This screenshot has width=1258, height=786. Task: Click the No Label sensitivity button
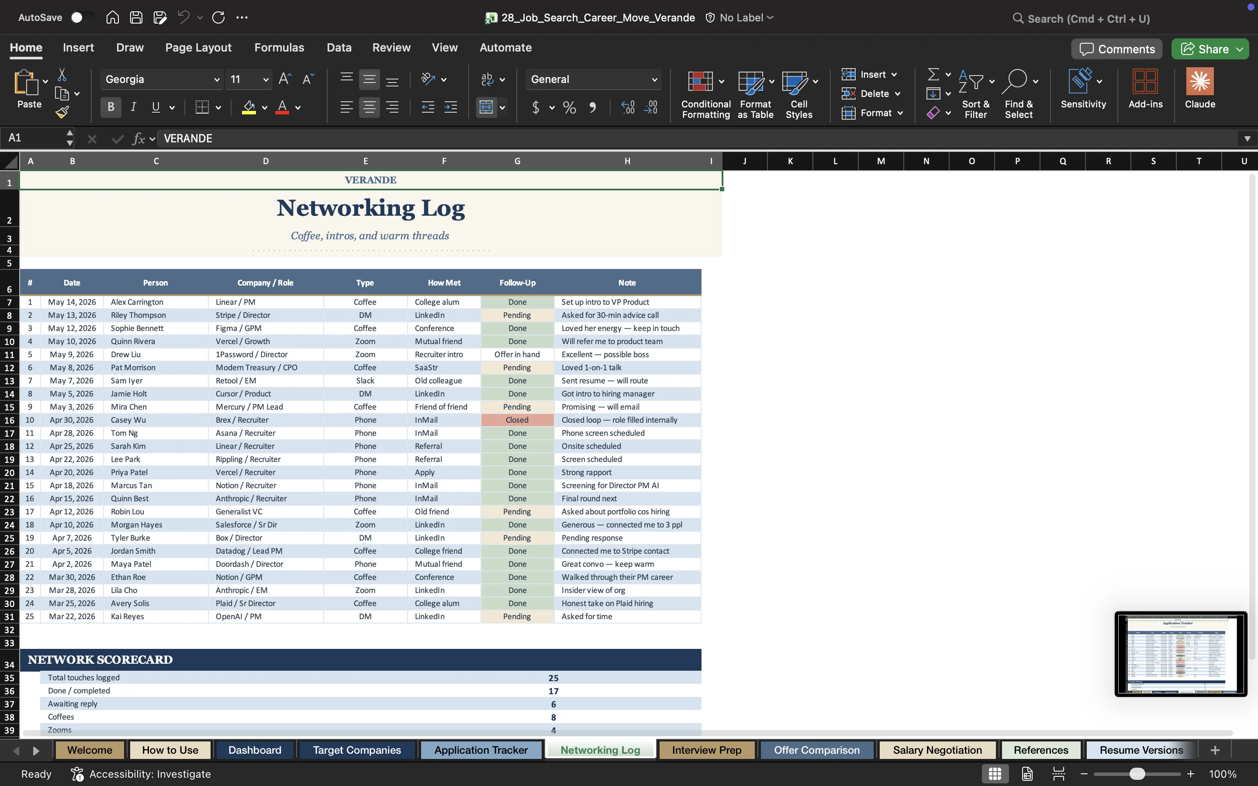coord(740,17)
